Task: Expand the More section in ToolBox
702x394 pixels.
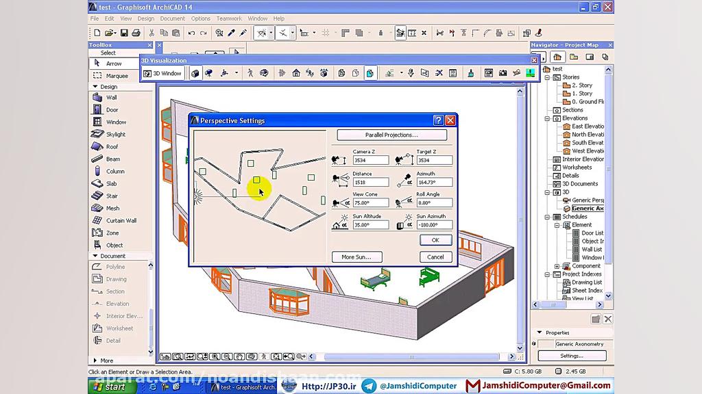Action: tap(95, 360)
